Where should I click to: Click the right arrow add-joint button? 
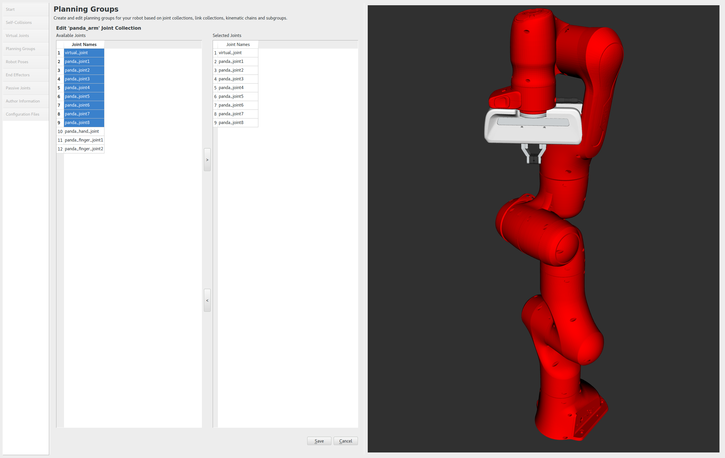[x=207, y=160]
